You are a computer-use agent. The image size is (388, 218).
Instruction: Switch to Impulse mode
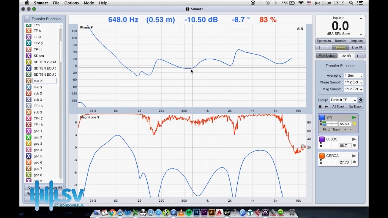(357, 41)
